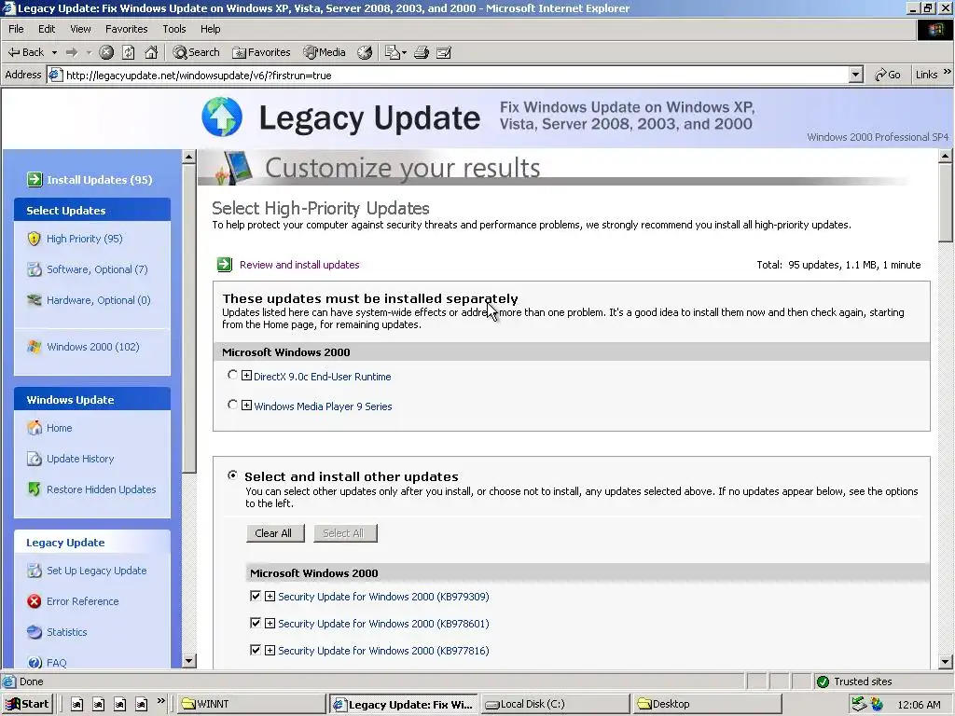Click the Forward arrow toolbar button
Viewport: 955px width, 716px height.
tap(72, 52)
